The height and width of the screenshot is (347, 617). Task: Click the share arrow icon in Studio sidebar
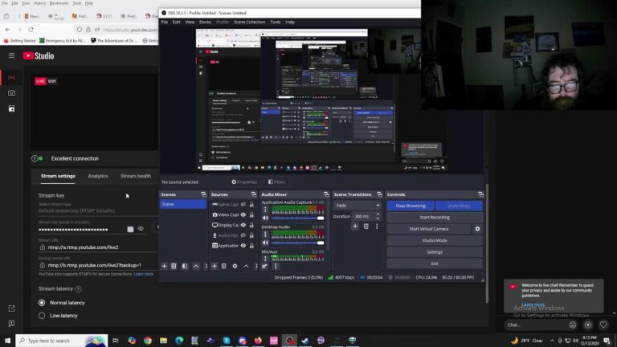(11, 308)
